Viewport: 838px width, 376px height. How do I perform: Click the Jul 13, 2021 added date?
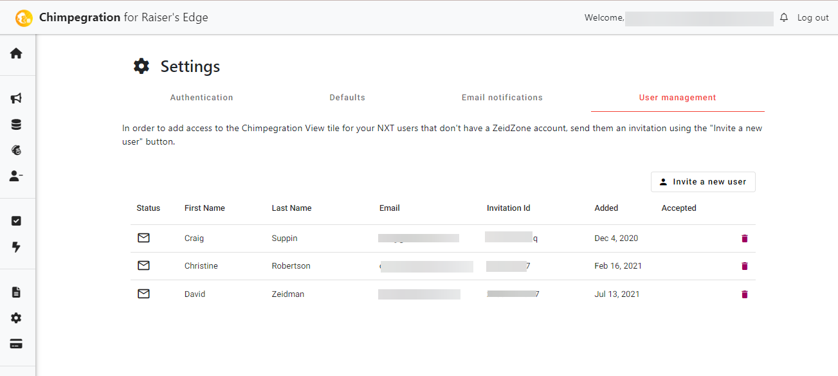617,294
